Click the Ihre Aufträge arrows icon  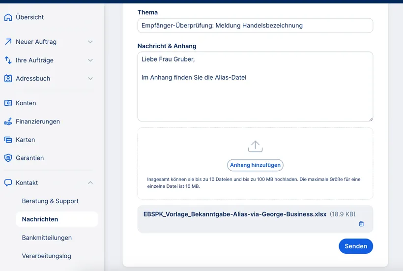coord(8,60)
